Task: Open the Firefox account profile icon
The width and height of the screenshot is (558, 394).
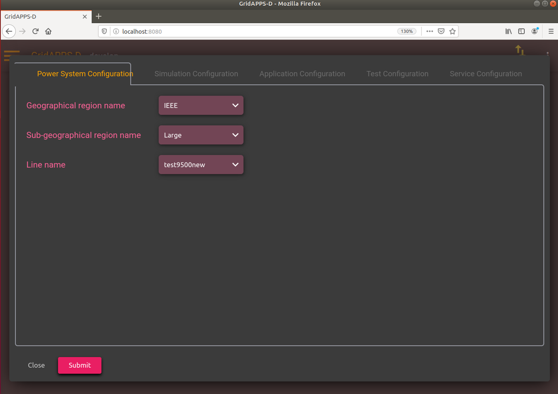Action: (535, 31)
